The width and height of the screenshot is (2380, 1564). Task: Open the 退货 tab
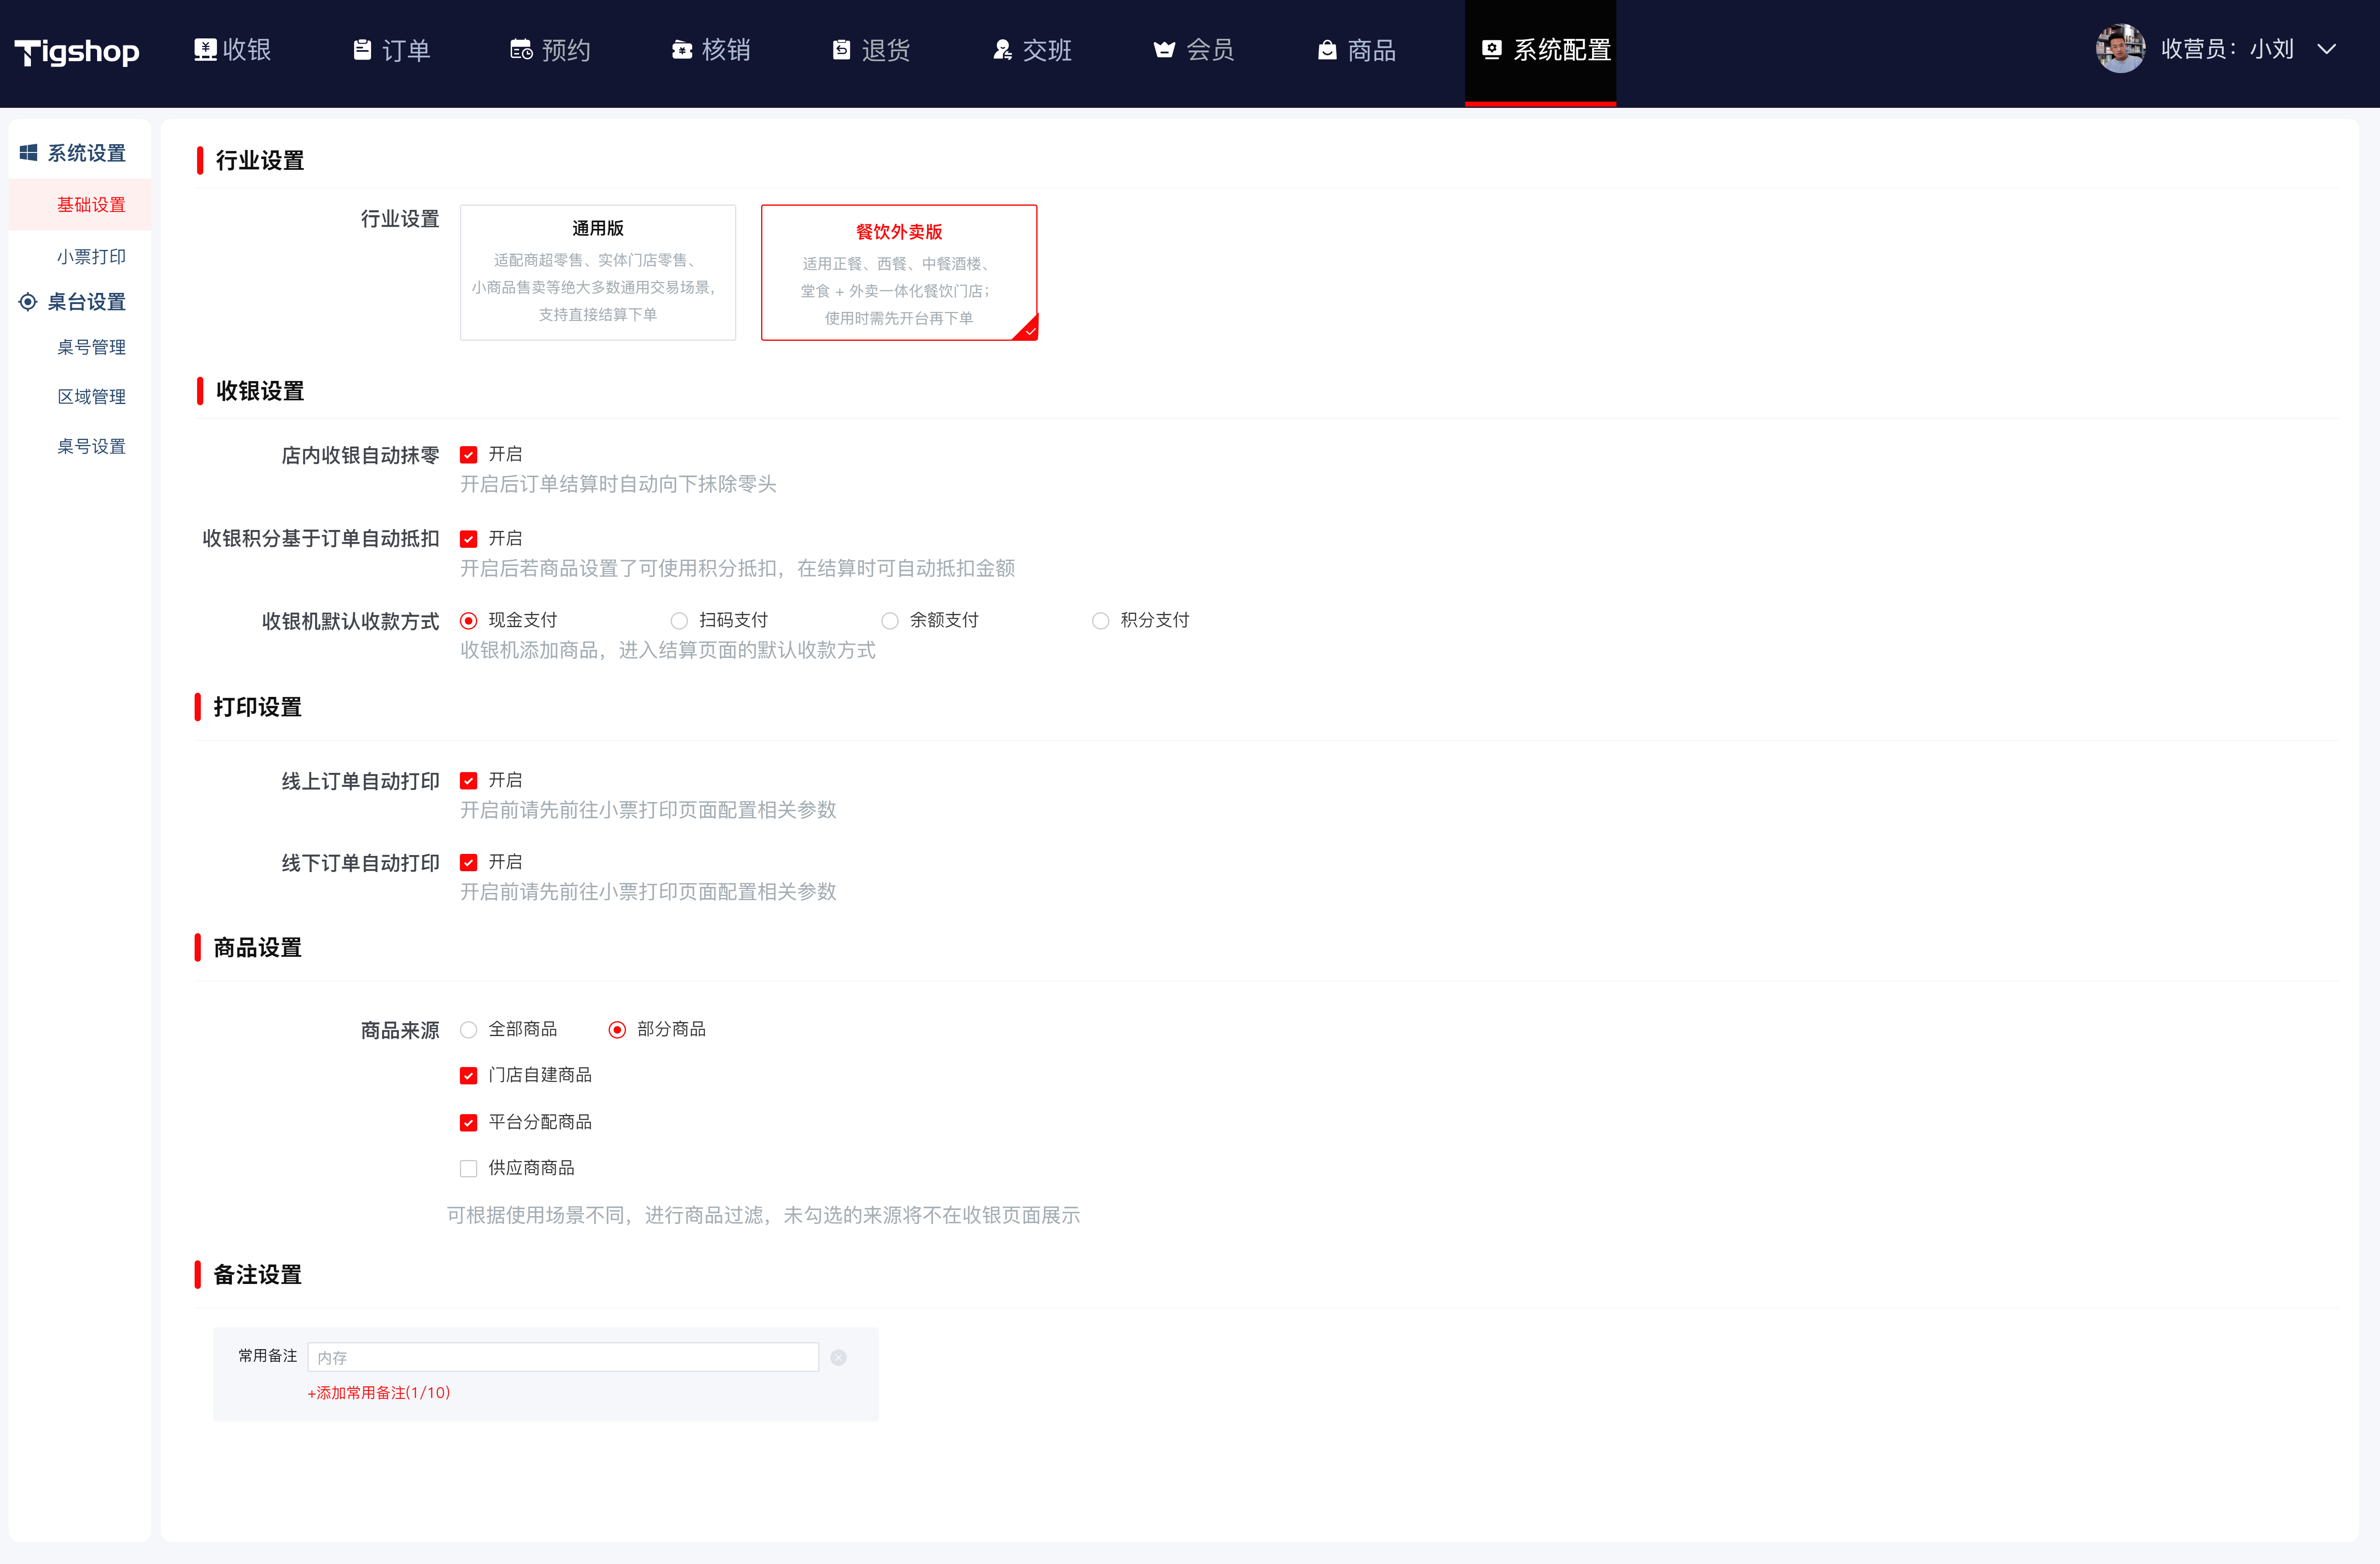pyautogui.click(x=871, y=50)
